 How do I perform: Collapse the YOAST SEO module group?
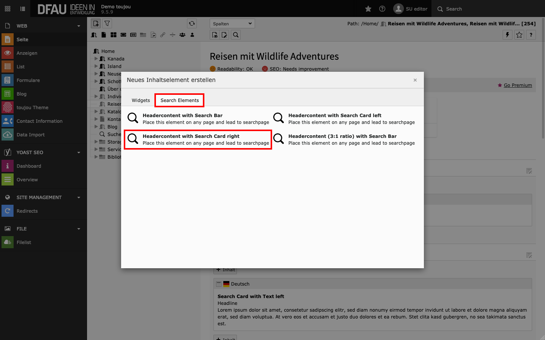coord(79,153)
